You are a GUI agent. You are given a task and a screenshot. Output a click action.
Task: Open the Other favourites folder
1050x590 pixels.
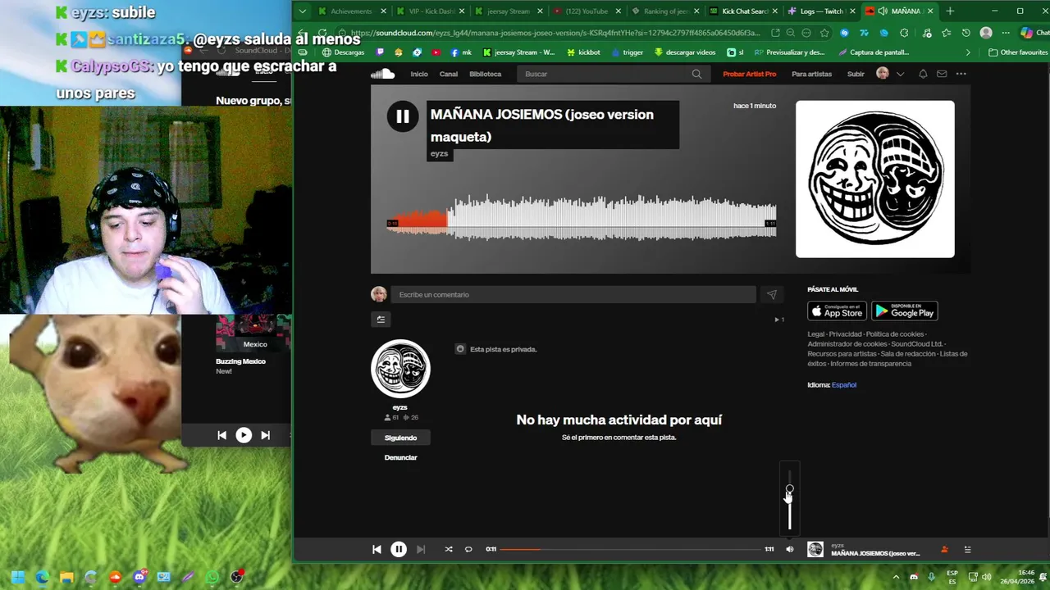[x=1018, y=52]
